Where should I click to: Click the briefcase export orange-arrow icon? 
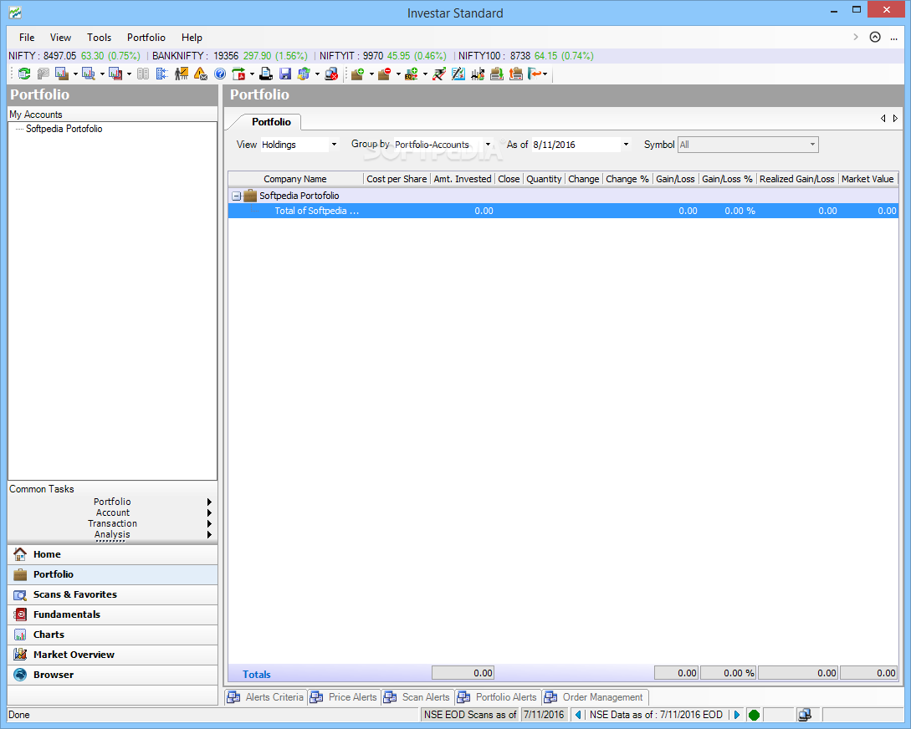coord(516,74)
